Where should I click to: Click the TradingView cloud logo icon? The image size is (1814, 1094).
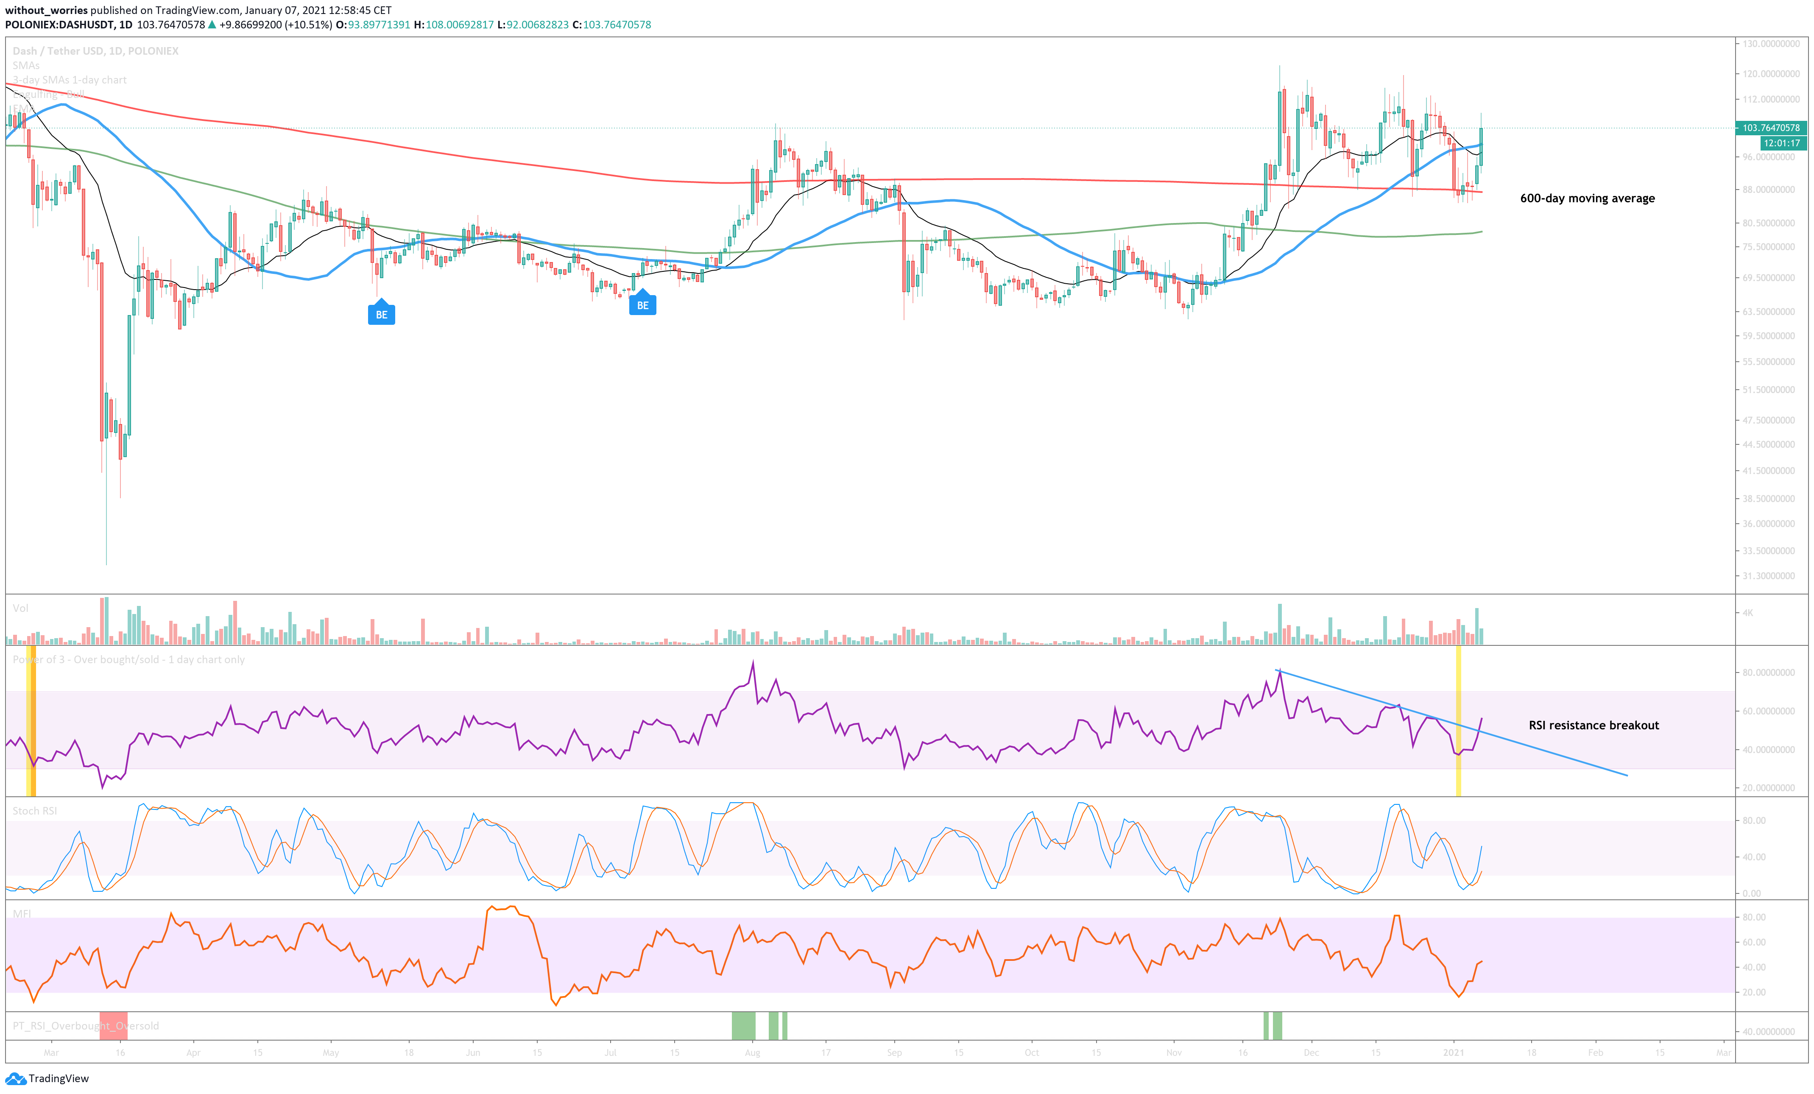[15, 1079]
